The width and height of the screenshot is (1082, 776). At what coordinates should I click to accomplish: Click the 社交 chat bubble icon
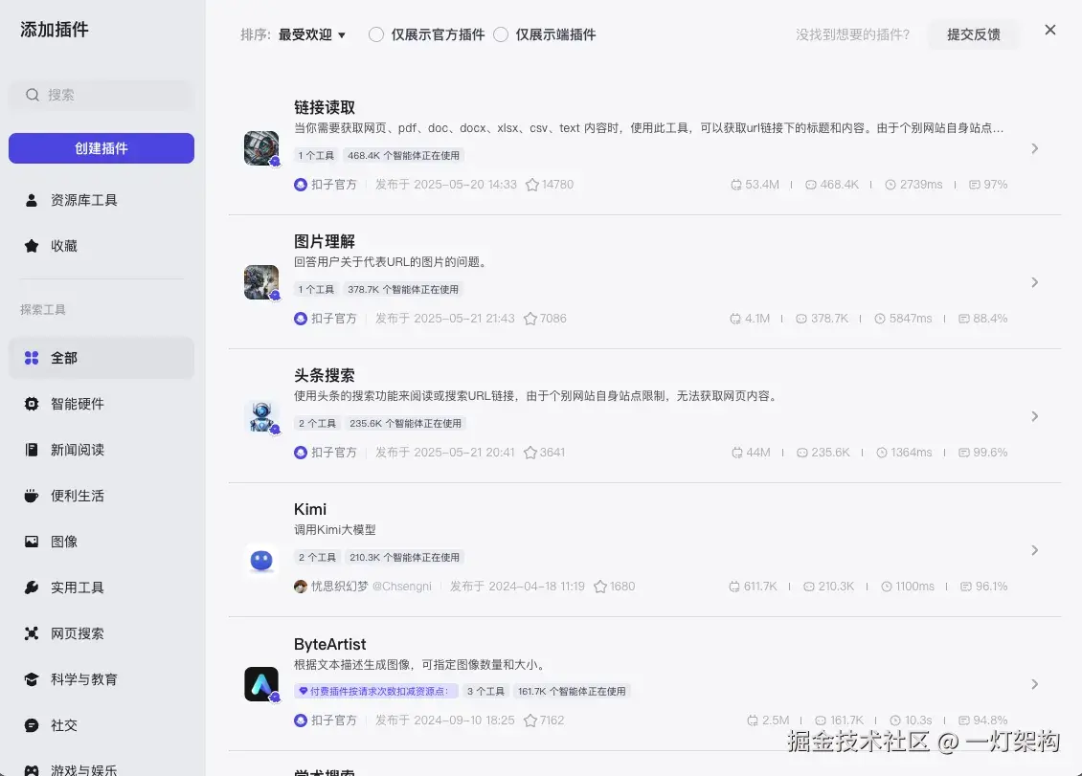[x=32, y=725]
